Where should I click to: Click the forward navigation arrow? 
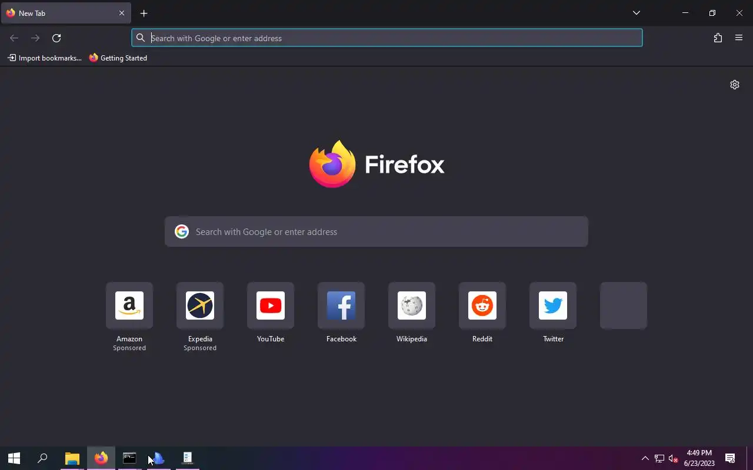(35, 38)
